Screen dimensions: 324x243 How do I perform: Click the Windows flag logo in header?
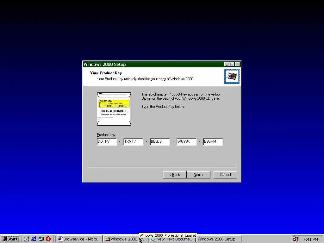232,77
